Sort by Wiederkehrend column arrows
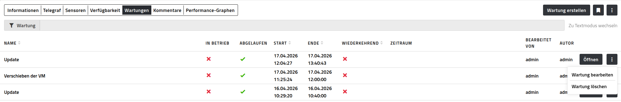 coord(382,43)
